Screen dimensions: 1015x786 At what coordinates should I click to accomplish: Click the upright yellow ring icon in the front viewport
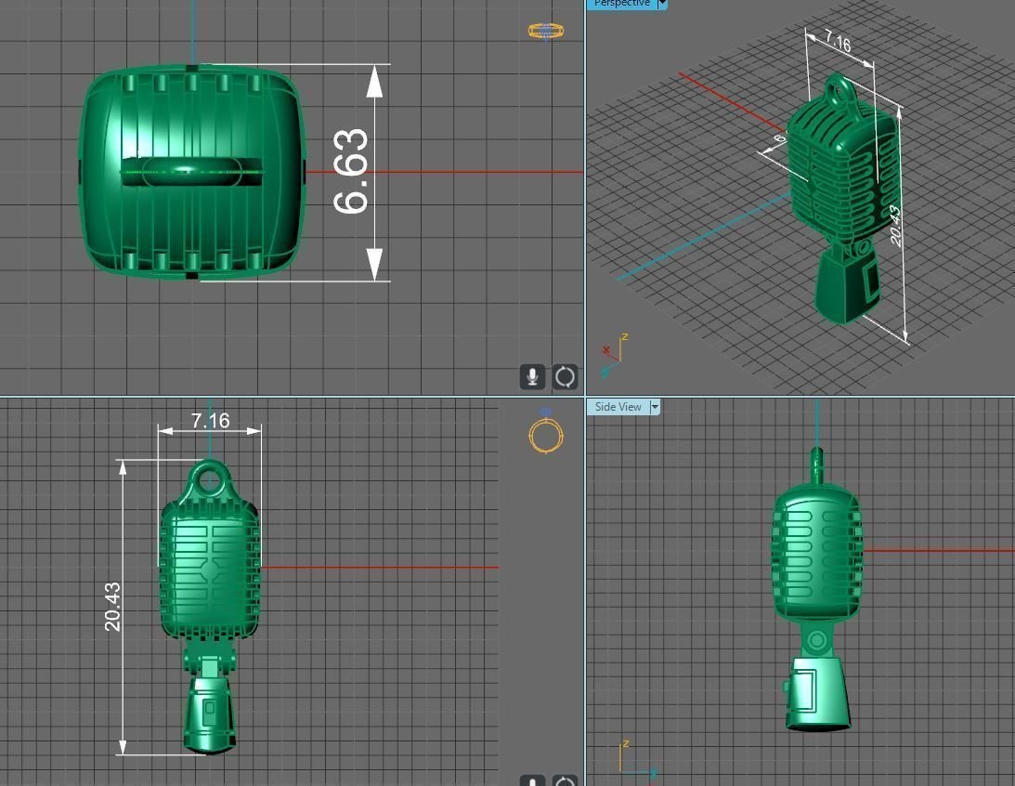(x=546, y=432)
